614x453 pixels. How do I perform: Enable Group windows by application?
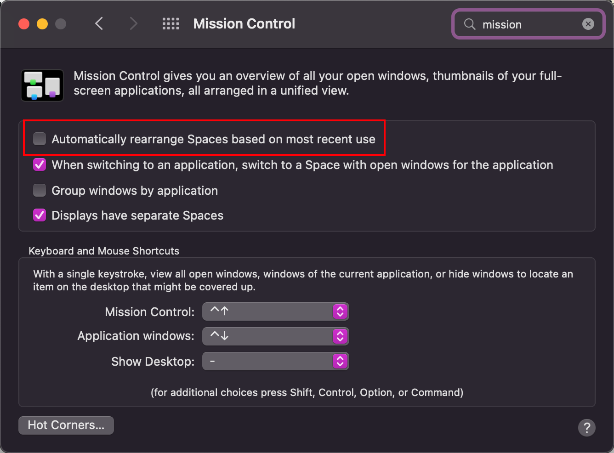pos(40,190)
